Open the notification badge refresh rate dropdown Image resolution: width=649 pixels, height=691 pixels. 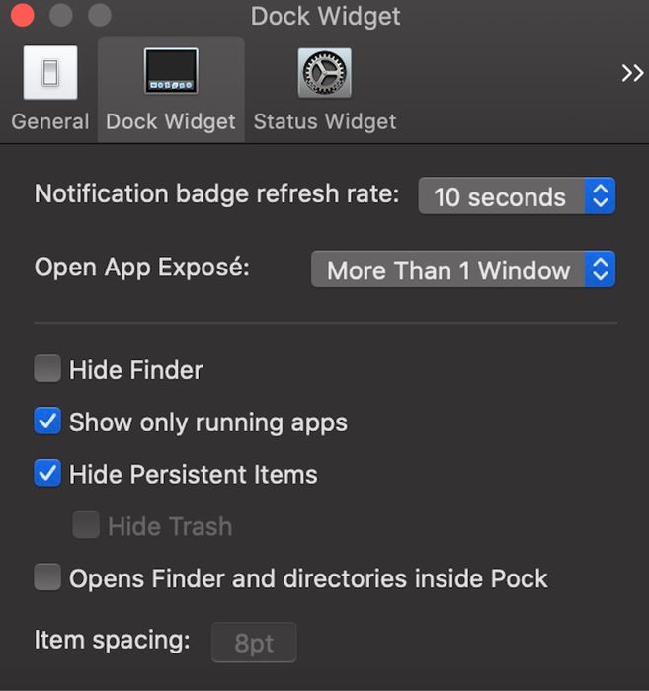(516, 196)
